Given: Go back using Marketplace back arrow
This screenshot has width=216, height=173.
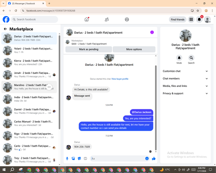Looking at the screenshot, I should (5, 29).
